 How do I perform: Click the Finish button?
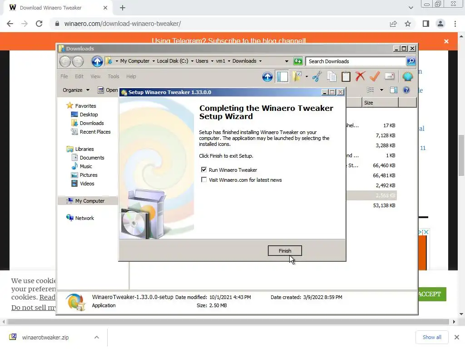[285, 251]
